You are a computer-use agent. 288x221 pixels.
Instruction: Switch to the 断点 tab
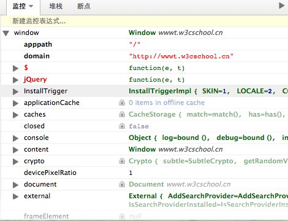click(84, 6)
